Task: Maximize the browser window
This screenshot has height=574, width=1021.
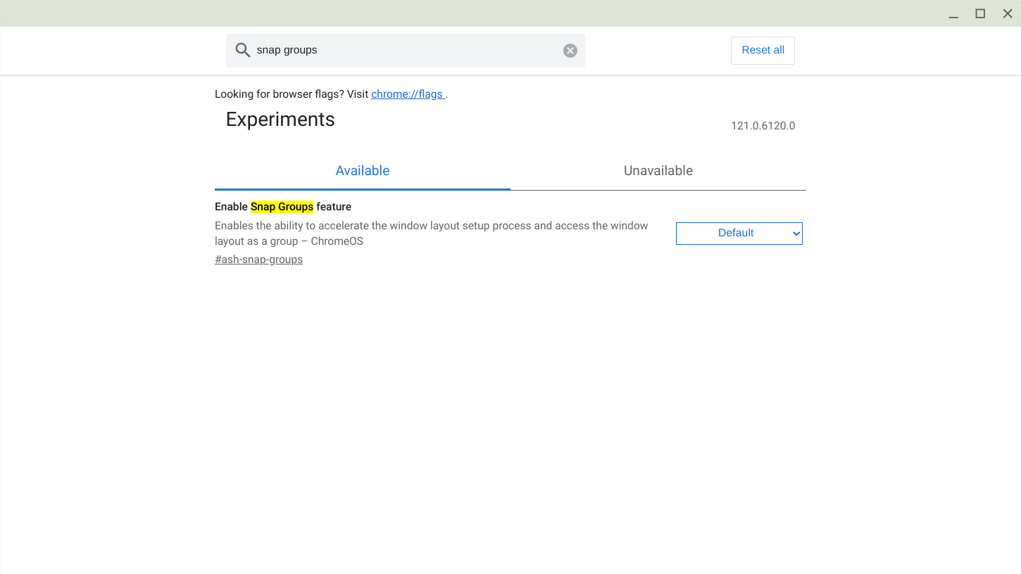Action: click(980, 13)
